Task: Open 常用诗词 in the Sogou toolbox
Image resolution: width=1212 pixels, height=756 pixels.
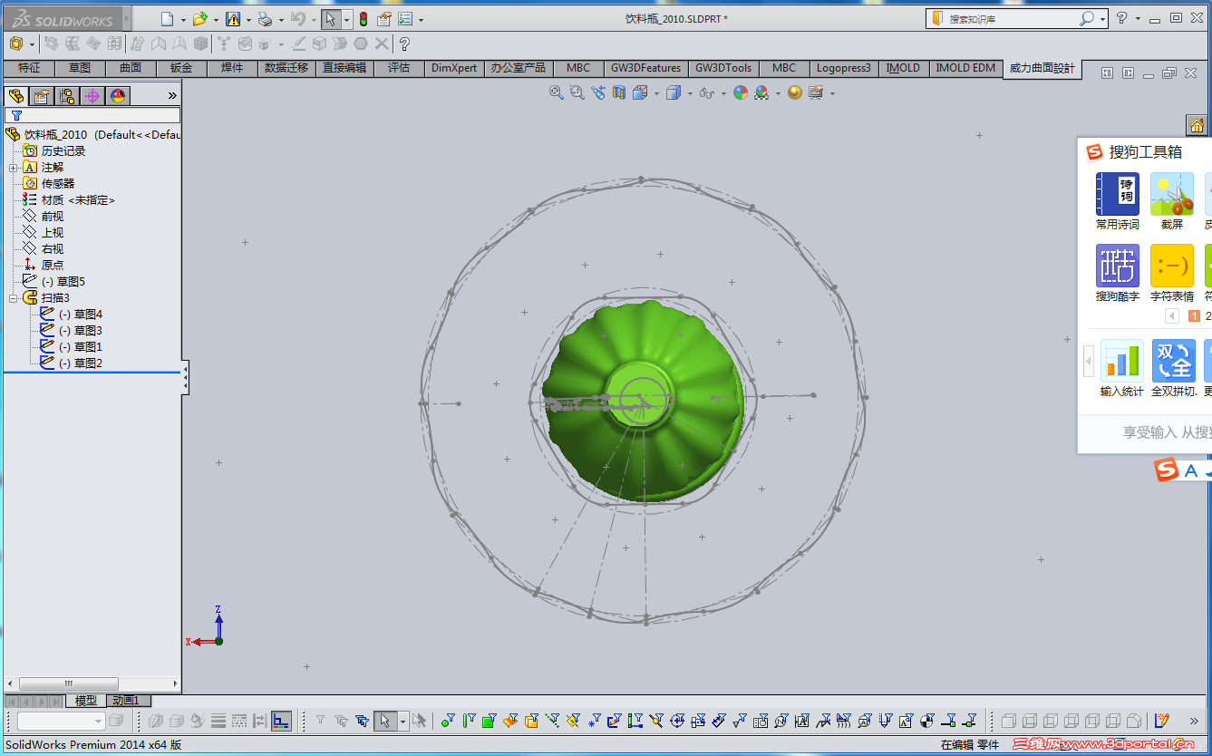Action: pos(1117,201)
